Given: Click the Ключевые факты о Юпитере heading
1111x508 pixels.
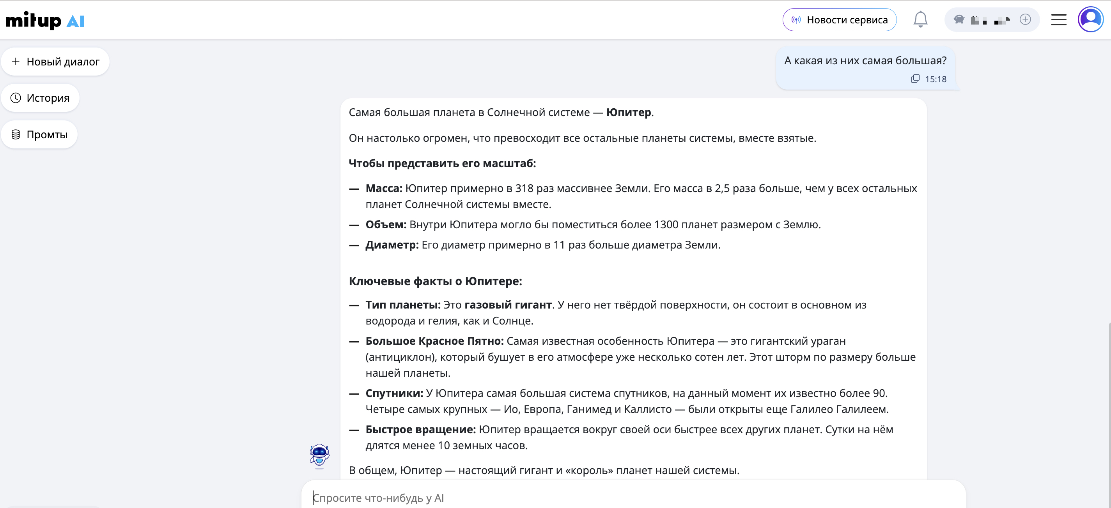Looking at the screenshot, I should 435,281.
